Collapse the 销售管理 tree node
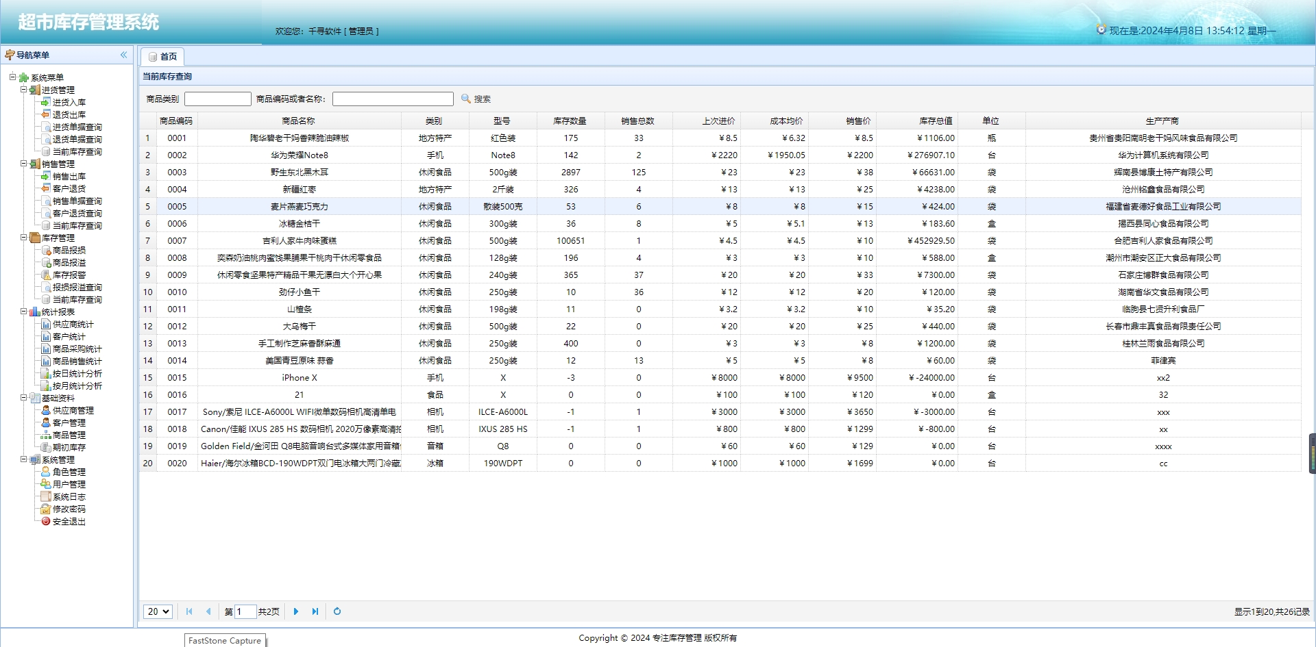The height and width of the screenshot is (647, 1316). coord(23,164)
